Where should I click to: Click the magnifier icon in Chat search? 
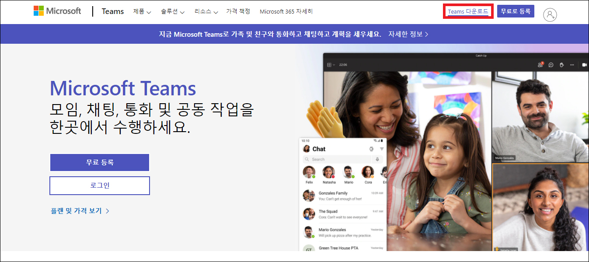pyautogui.click(x=307, y=160)
